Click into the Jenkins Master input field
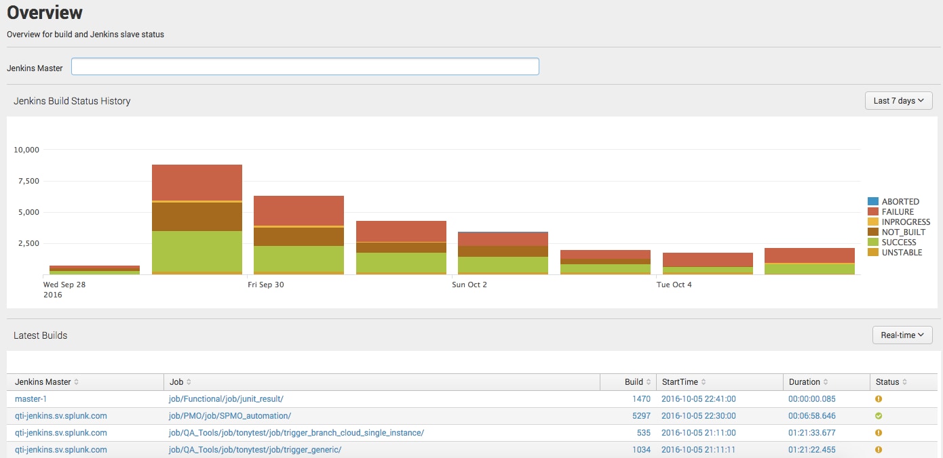This screenshot has width=943, height=458. click(305, 66)
